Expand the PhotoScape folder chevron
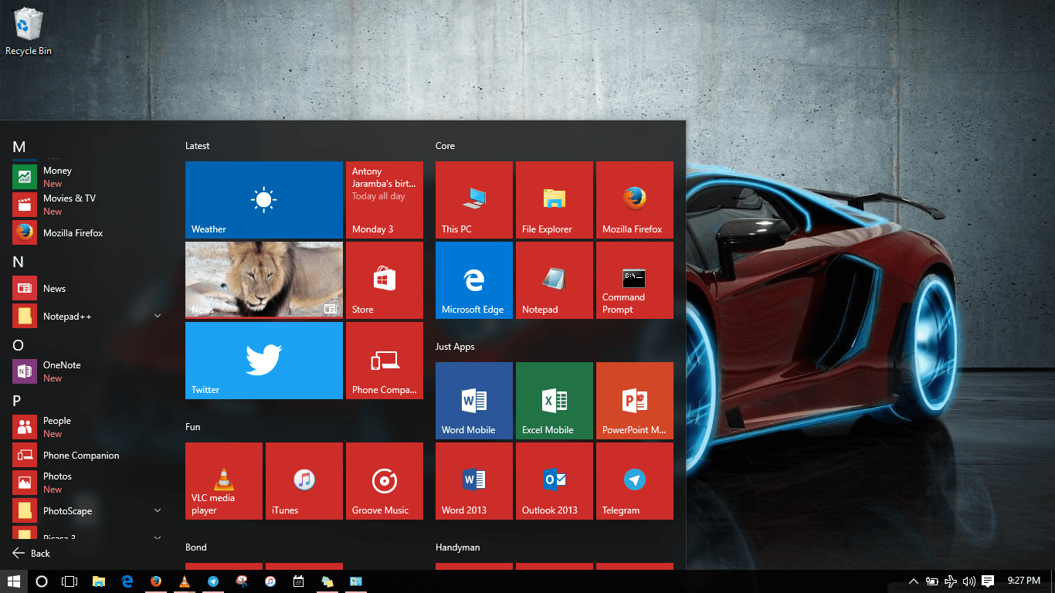This screenshot has height=593, width=1055. pyautogui.click(x=158, y=510)
